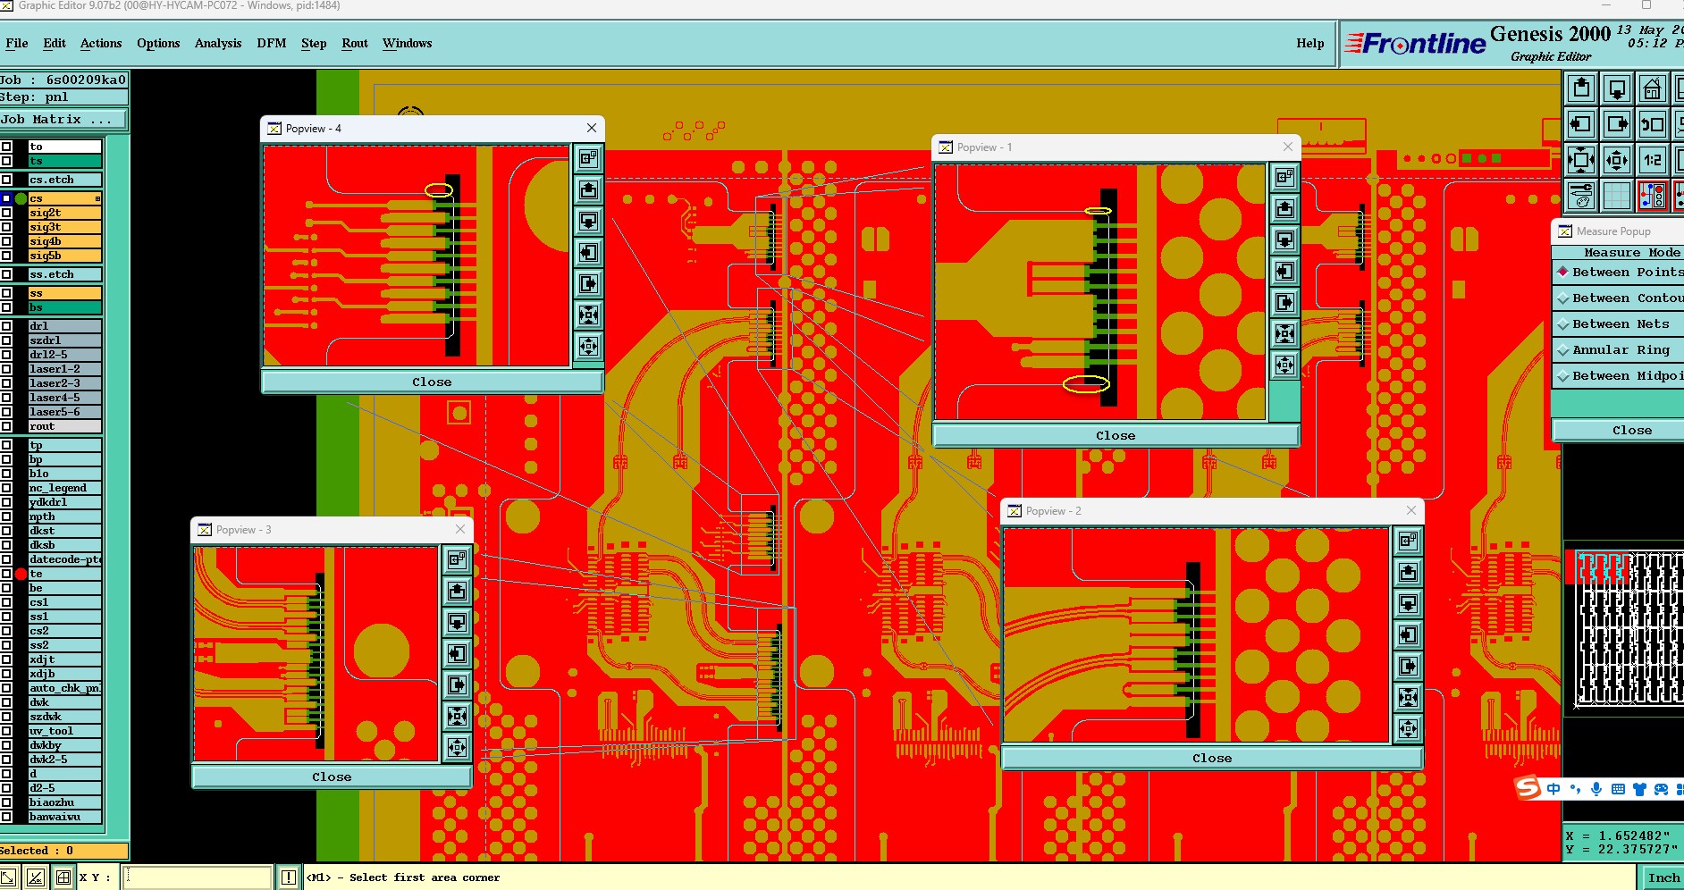Click the diagonal arrow coordinate icon at bottom-left
This screenshot has width=1684, height=890.
[x=8, y=877]
